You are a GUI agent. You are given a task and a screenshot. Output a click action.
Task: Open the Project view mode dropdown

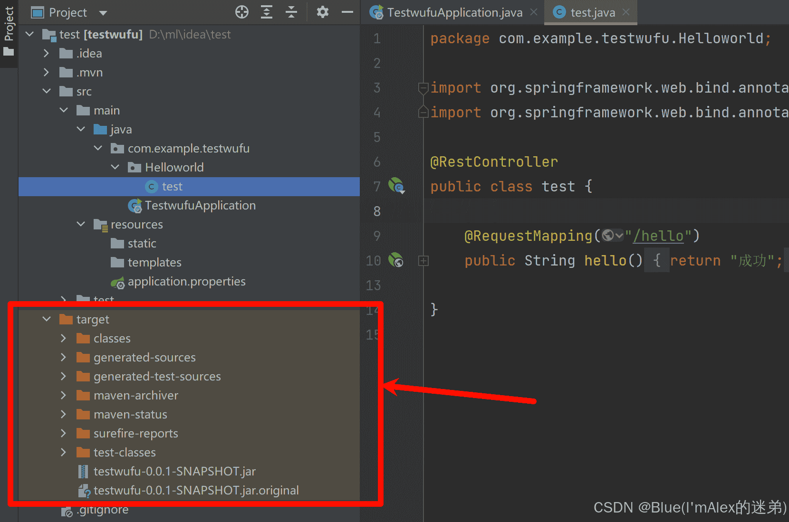[x=103, y=12]
